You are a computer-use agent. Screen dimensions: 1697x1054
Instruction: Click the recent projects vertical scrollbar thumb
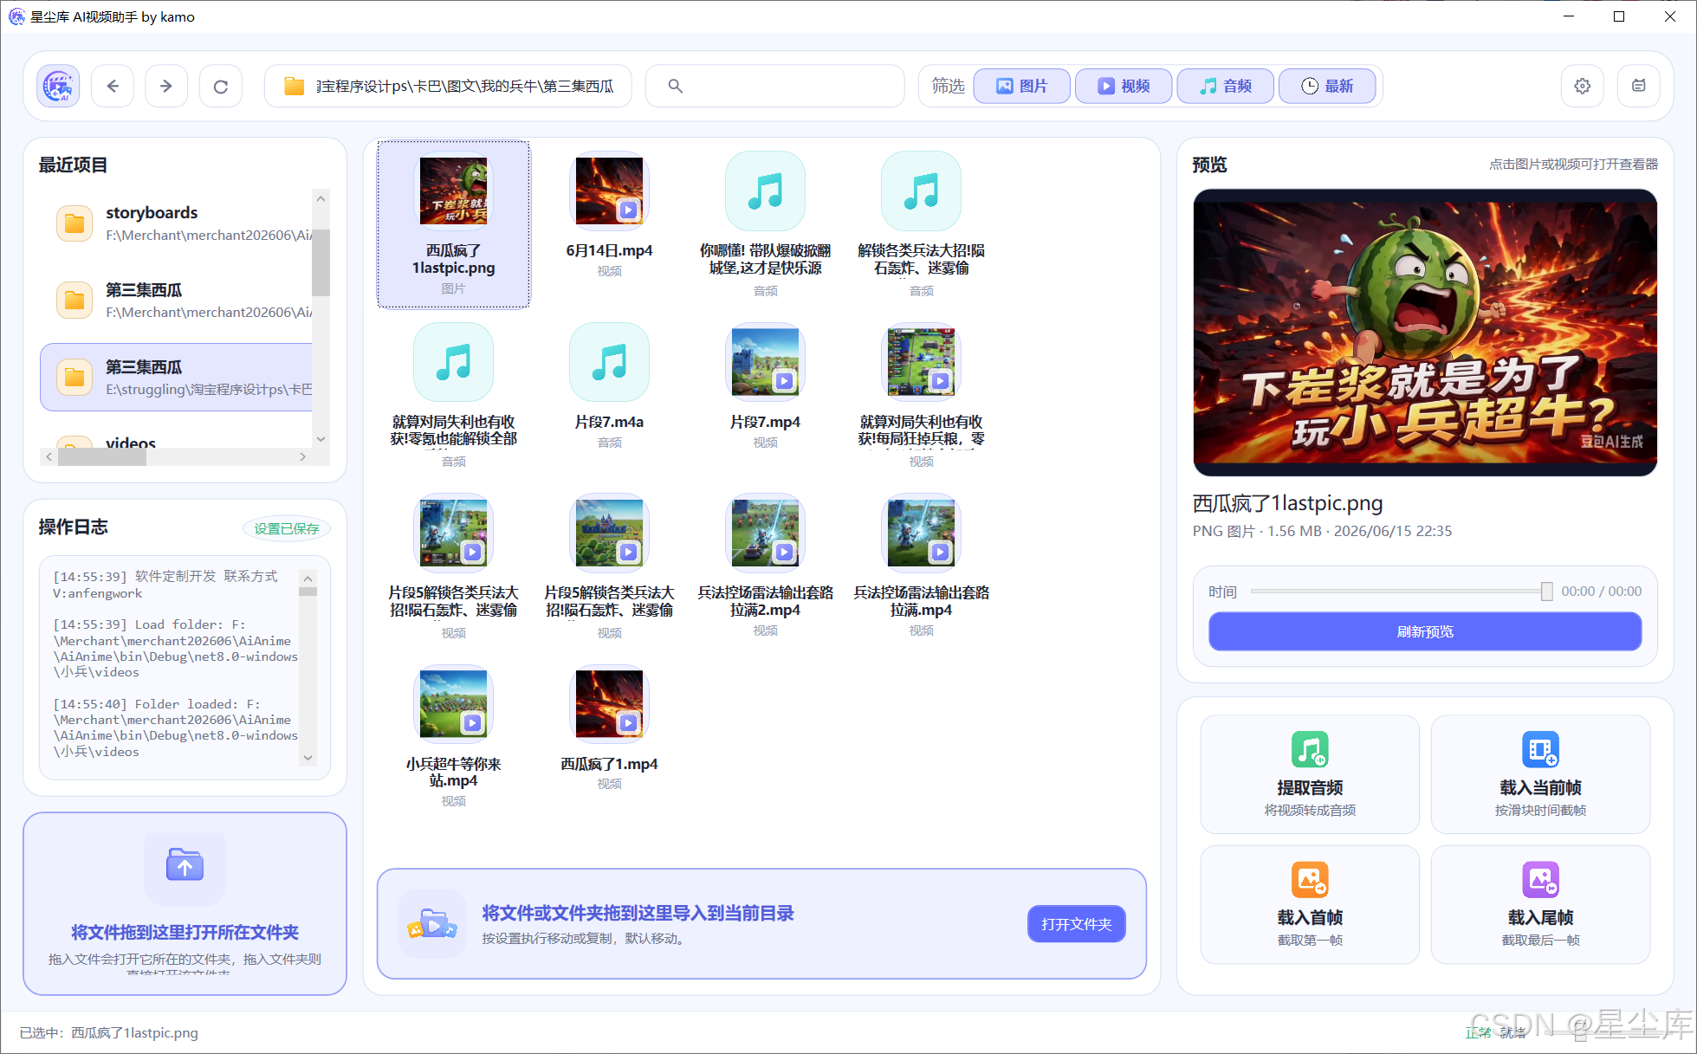pyautogui.click(x=321, y=262)
